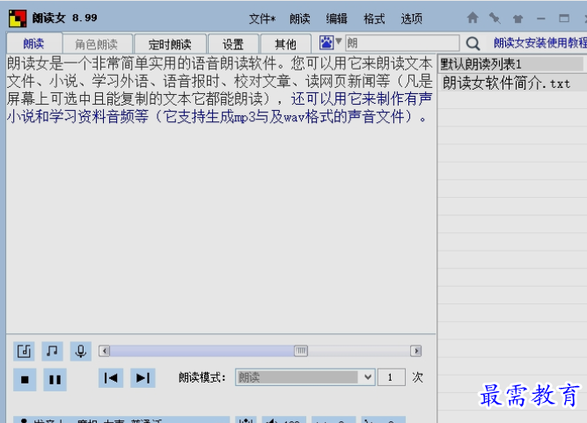This screenshot has width=587, height=423.
Task: Click the reading progress slider thumb
Action: [x=301, y=351]
